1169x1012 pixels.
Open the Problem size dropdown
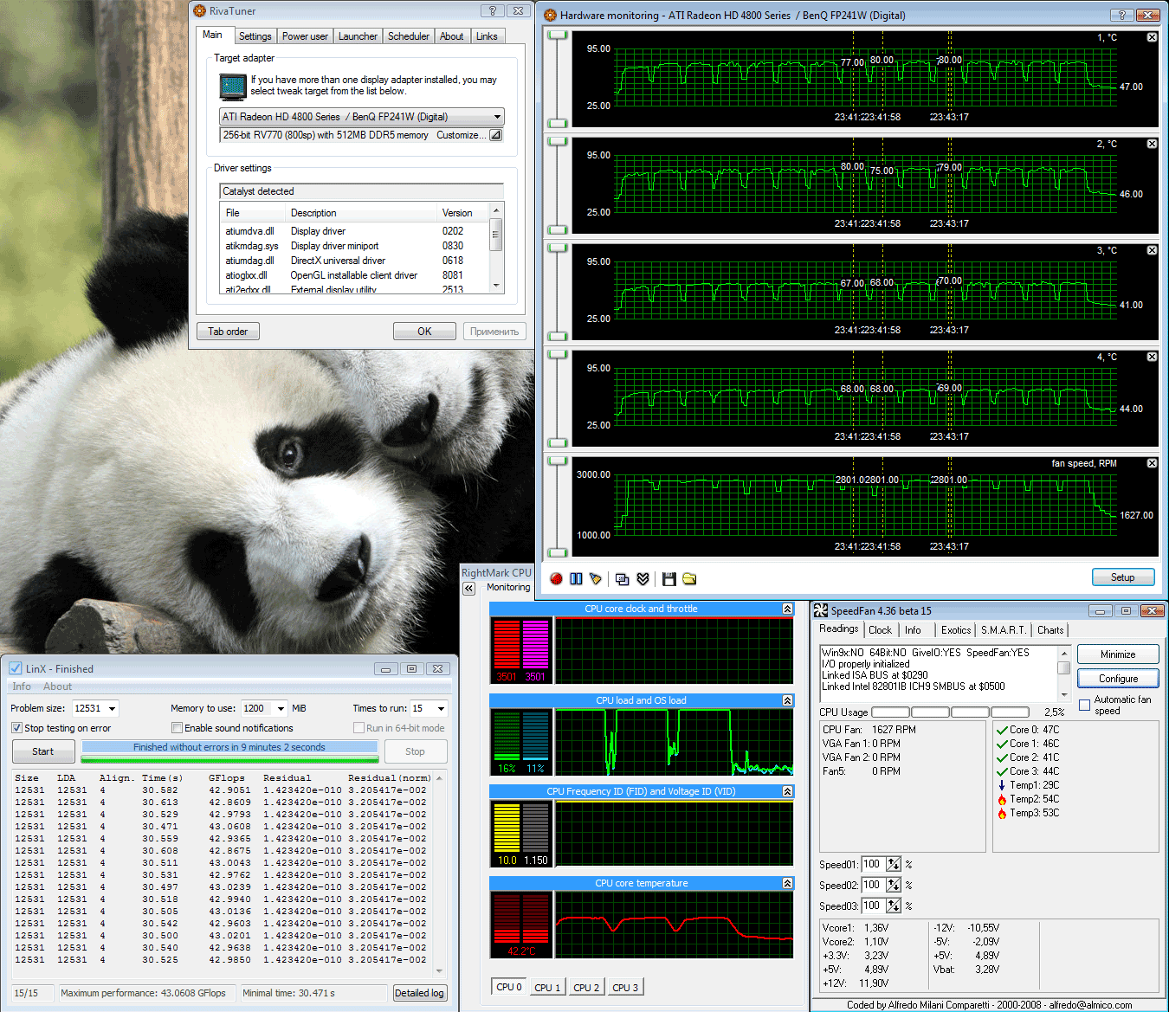coord(112,708)
